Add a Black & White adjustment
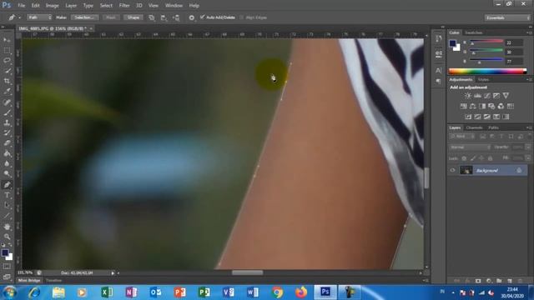Viewport: 534px width, 300px height. pos(482,107)
